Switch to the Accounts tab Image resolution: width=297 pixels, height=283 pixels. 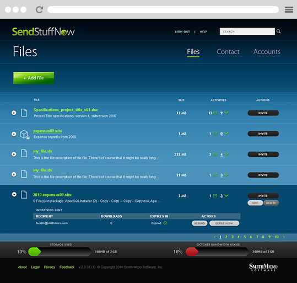point(267,52)
